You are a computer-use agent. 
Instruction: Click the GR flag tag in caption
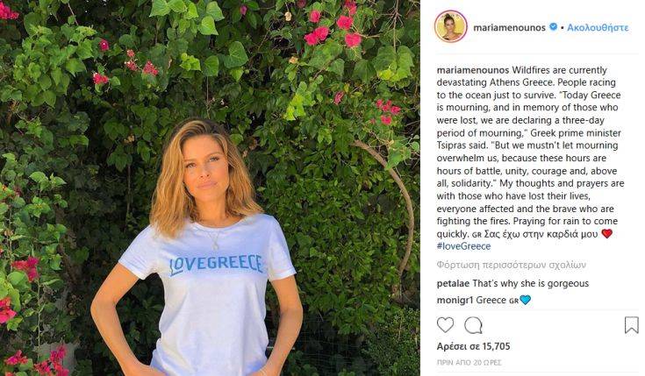tap(476, 235)
